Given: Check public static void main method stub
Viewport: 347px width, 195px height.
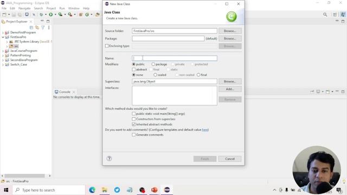Looking at the screenshot, I should click(134, 114).
